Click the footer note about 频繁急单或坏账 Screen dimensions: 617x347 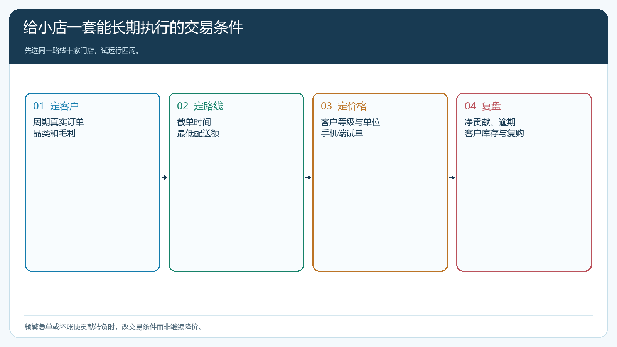click(113, 327)
